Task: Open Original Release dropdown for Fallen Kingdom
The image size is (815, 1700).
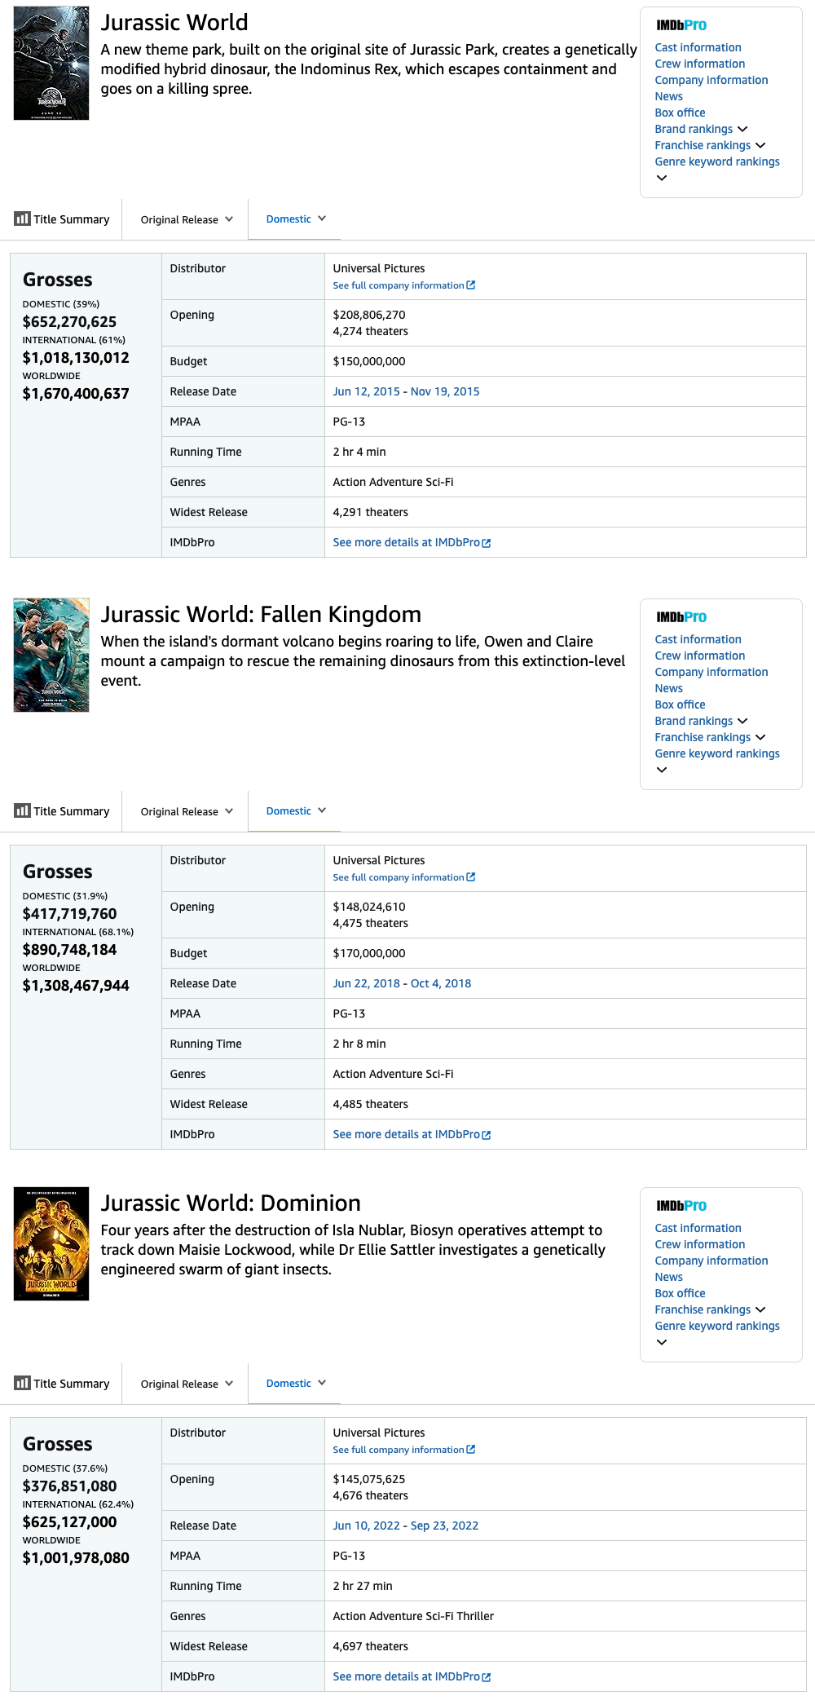Action: tap(187, 811)
